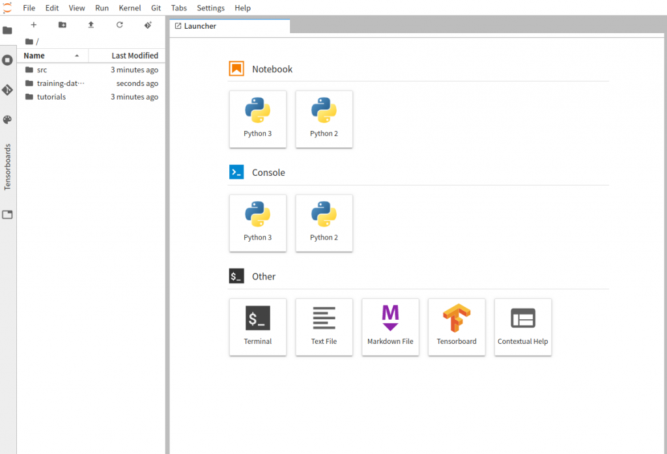Open the View menu

tap(77, 8)
